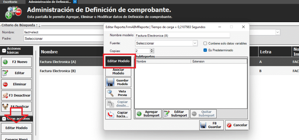This screenshot has width=299, height=140.
Task: Increase the Copias value with up arrow
Action: (x=152, y=49)
